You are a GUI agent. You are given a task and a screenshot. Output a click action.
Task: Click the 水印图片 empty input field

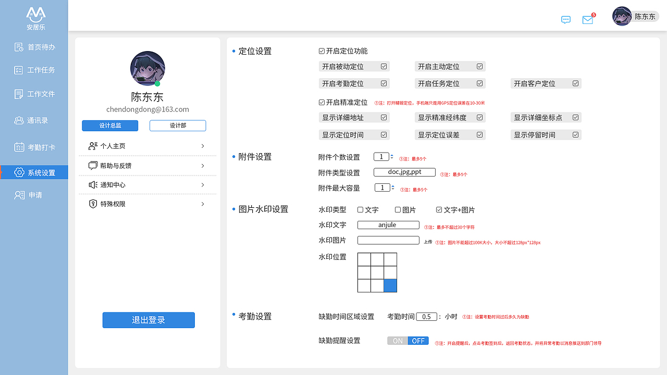point(388,240)
